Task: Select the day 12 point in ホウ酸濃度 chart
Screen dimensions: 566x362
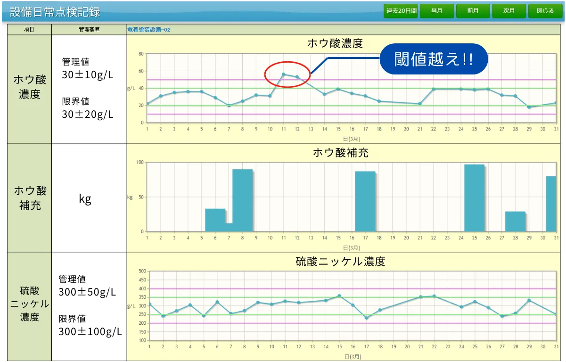Action: pyautogui.click(x=297, y=77)
